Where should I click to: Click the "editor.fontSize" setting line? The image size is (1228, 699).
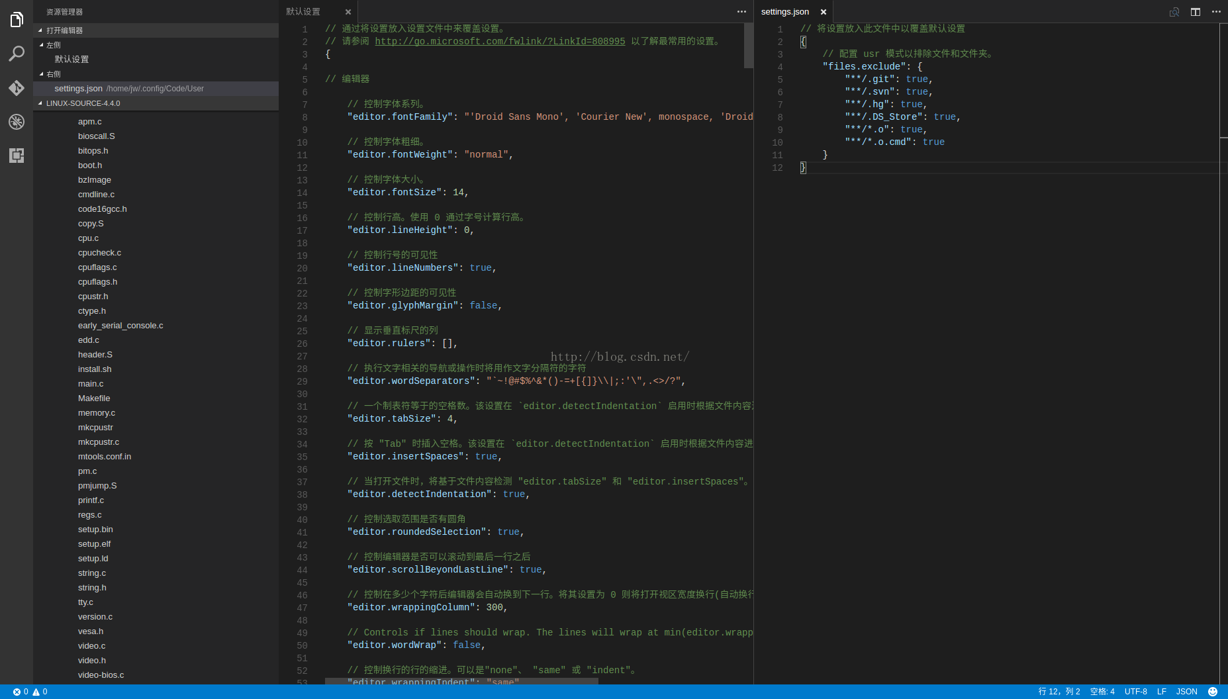pos(408,193)
